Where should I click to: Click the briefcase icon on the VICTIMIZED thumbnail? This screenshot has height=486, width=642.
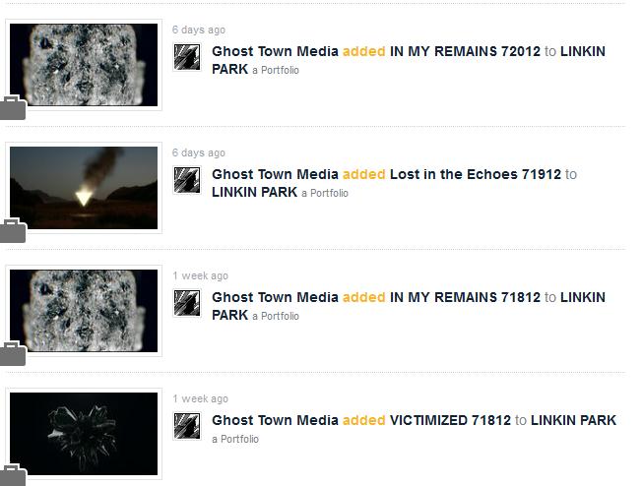tap(13, 475)
